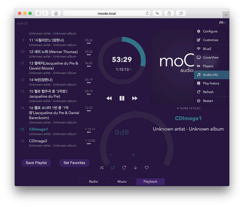Screen dimensions: 244x207
Task: Click the browser home button
Action: click(56, 13)
